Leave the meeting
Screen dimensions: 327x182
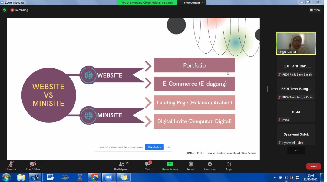pyautogui.click(x=313, y=166)
